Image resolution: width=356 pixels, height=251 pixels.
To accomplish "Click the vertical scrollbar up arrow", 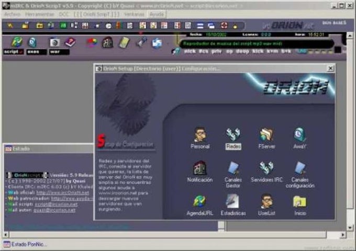I will 350,36.
